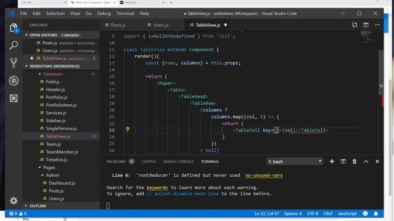Switch to the Users.js editor tab

point(163,25)
